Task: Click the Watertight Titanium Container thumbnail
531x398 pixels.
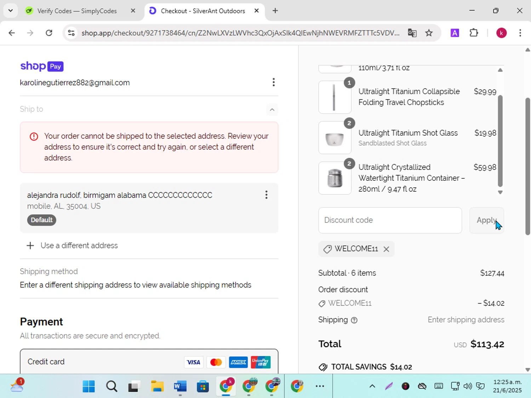Action: (335, 178)
